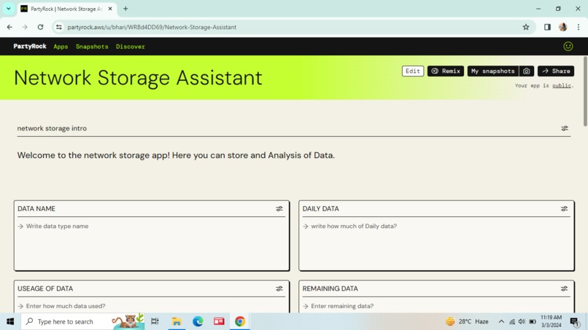Click the Share button
The image size is (588, 330).
point(556,71)
